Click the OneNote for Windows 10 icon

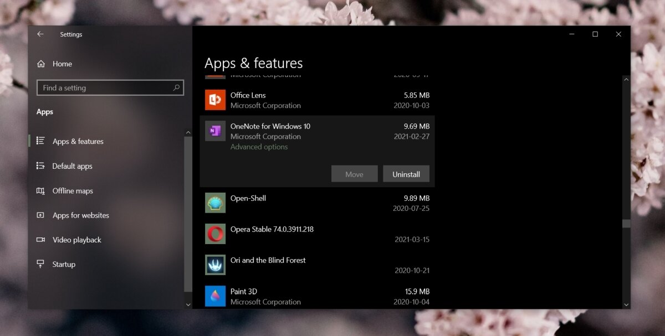click(215, 131)
